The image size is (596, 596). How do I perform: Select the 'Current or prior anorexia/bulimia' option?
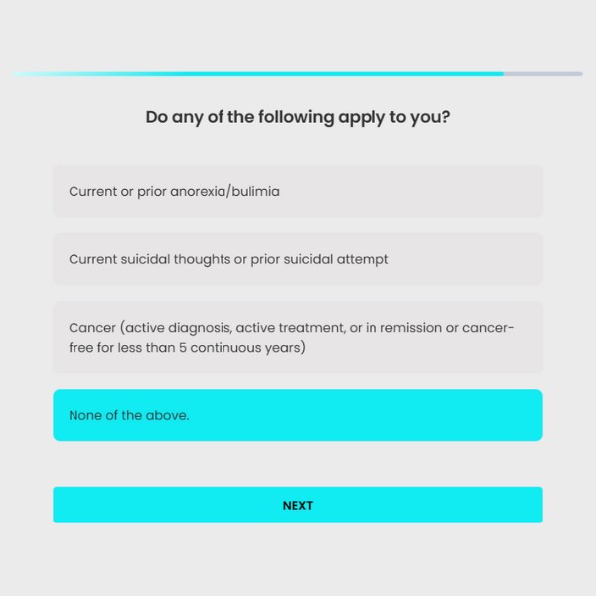[x=298, y=191]
